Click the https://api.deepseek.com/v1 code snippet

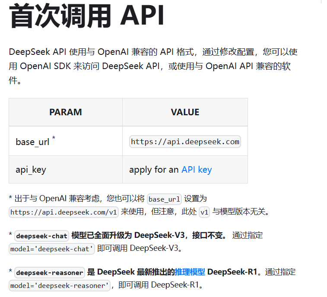(x=63, y=212)
